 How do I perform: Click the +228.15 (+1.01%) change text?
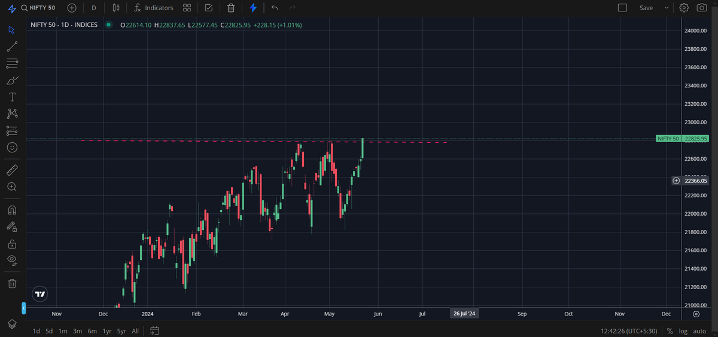coord(278,25)
